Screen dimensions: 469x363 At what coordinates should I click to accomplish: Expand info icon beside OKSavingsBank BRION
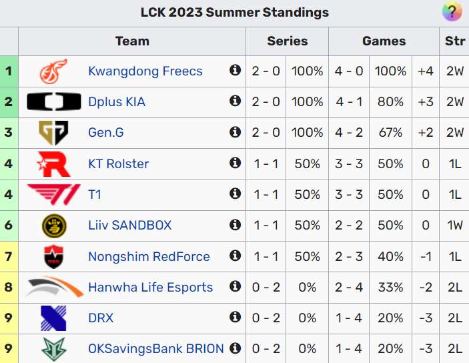tap(235, 348)
